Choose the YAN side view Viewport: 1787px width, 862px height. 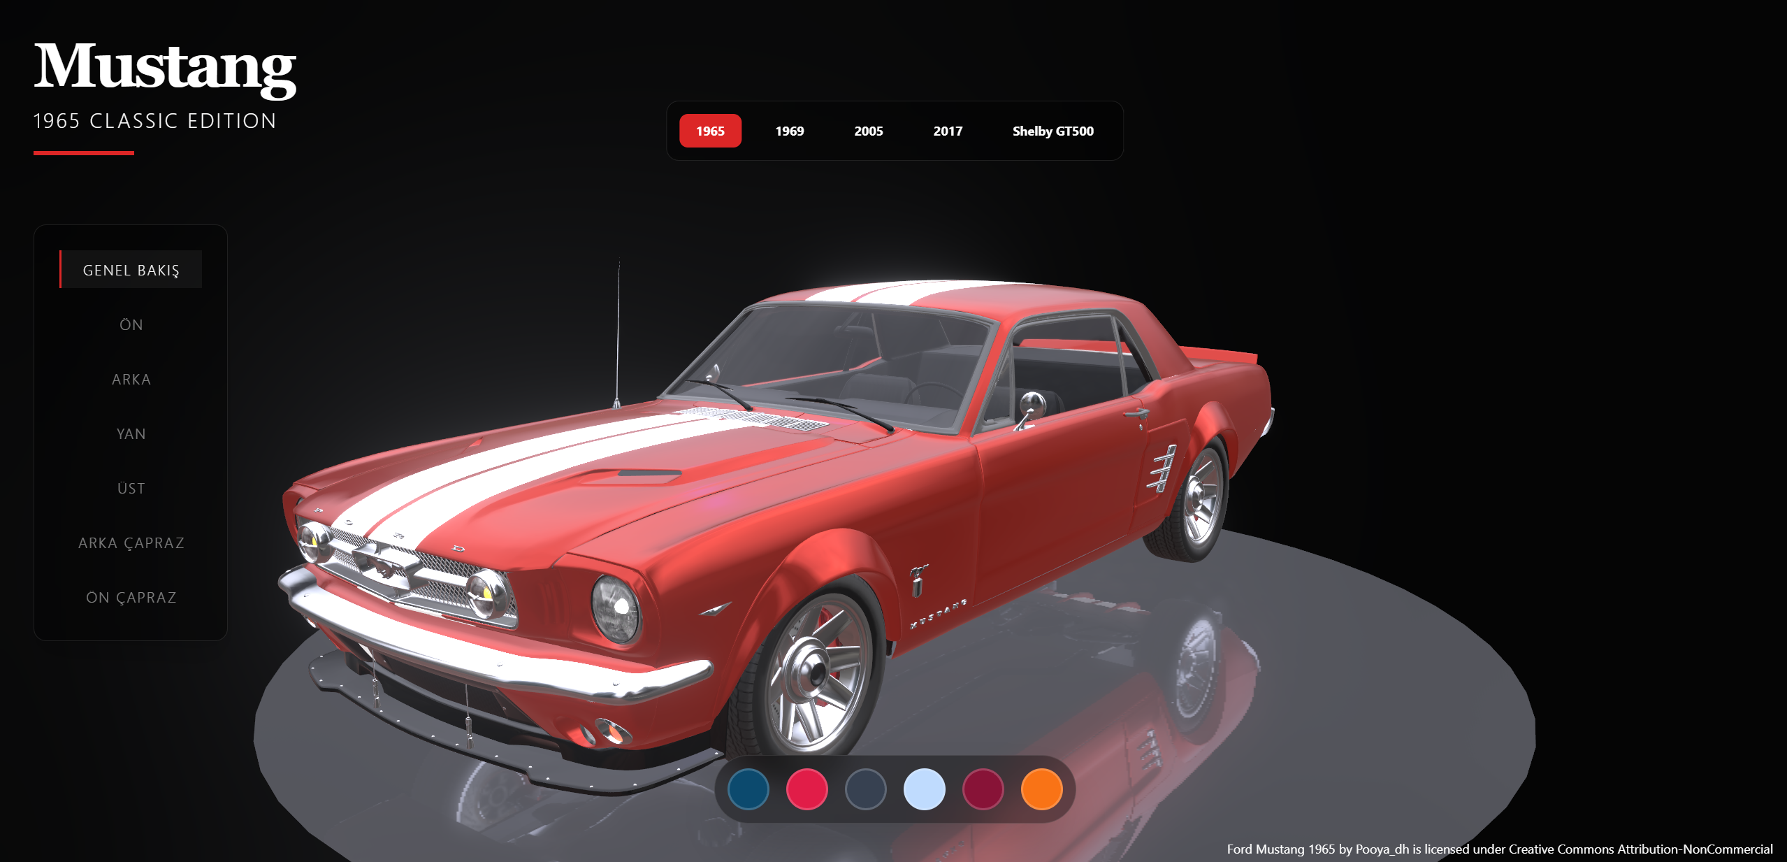pyautogui.click(x=131, y=433)
